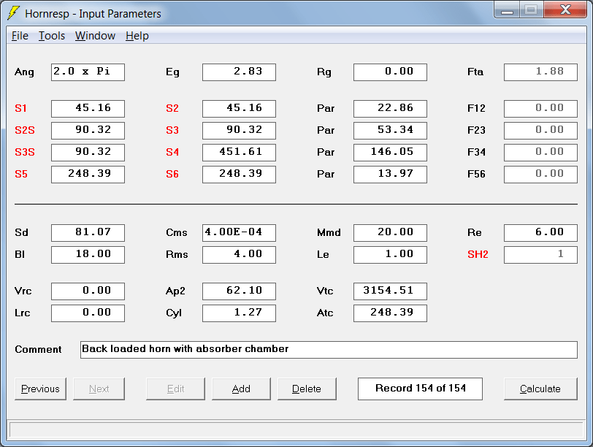593x447 pixels.
Task: Select the S3S input field
Action: pos(88,153)
